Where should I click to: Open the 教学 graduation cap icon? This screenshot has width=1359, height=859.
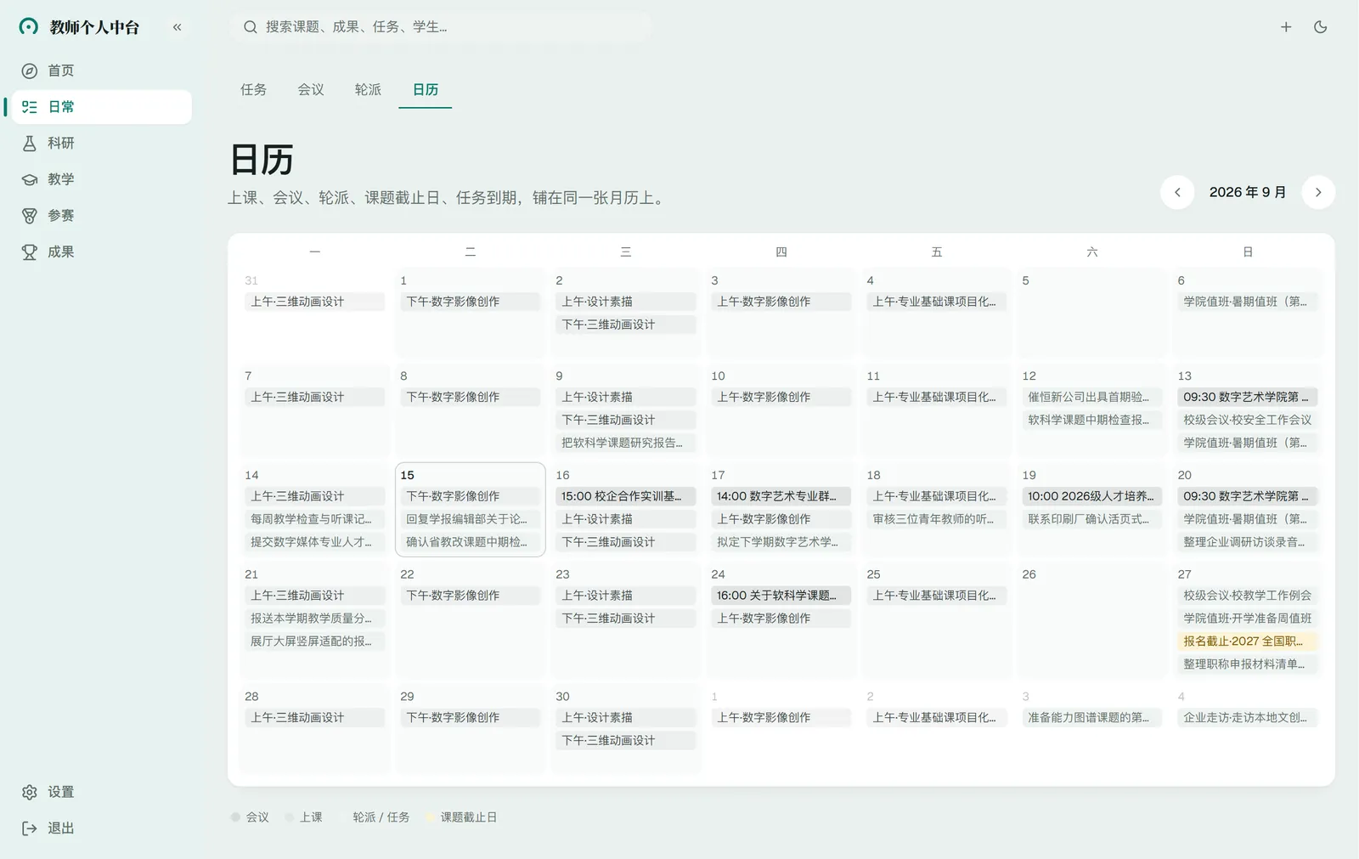30,179
